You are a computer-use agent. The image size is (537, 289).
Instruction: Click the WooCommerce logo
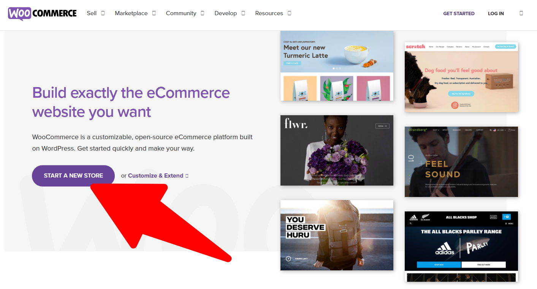coord(42,13)
